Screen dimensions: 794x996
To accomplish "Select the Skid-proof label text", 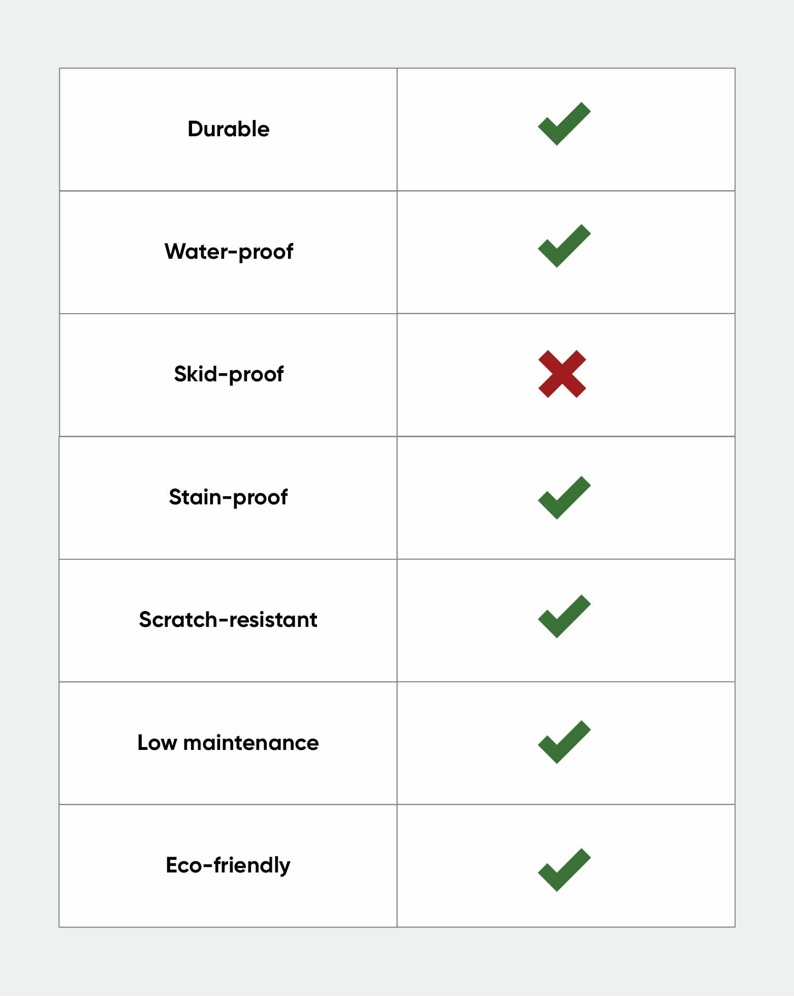I will coord(229,375).
